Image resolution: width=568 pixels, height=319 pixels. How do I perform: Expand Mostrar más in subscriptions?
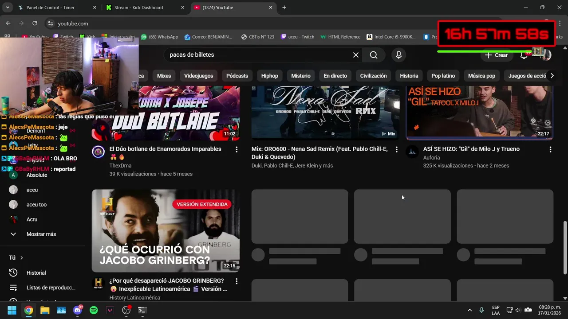point(42,234)
